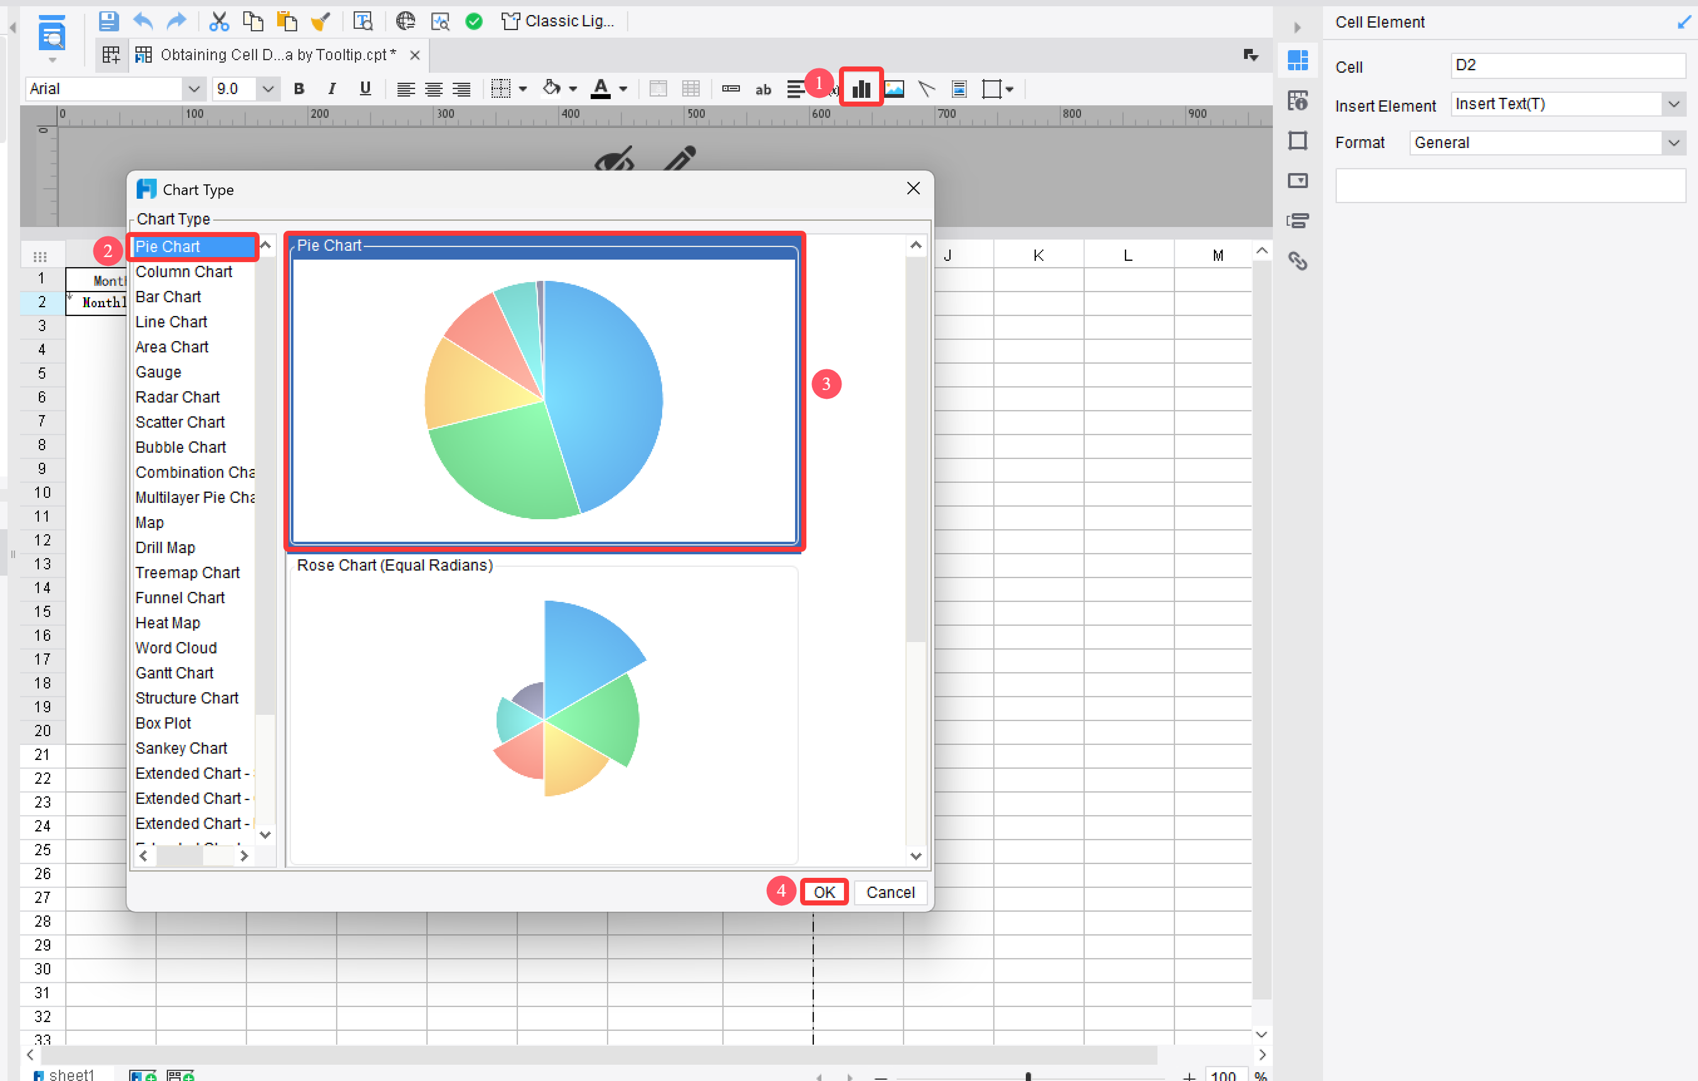The width and height of the screenshot is (1698, 1081).
Task: Close the Chart Type dialog
Action: point(913,189)
